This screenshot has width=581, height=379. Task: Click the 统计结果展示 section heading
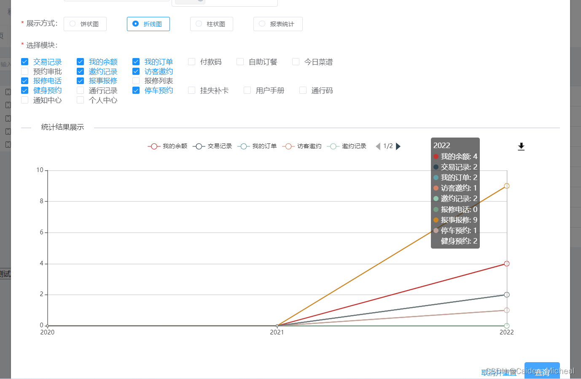(x=62, y=127)
